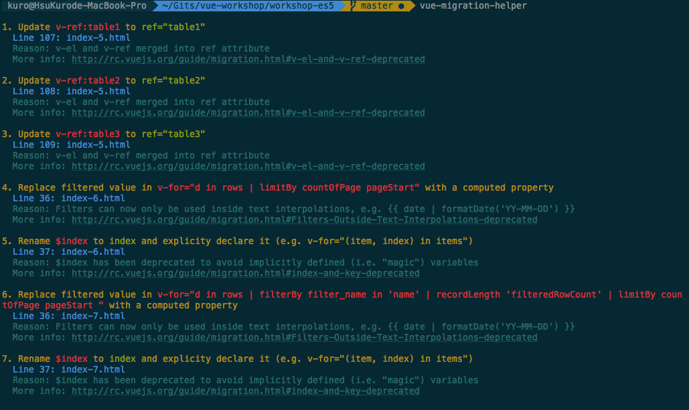Click the dirty status dot after master
This screenshot has height=410, width=689.
coord(402,6)
